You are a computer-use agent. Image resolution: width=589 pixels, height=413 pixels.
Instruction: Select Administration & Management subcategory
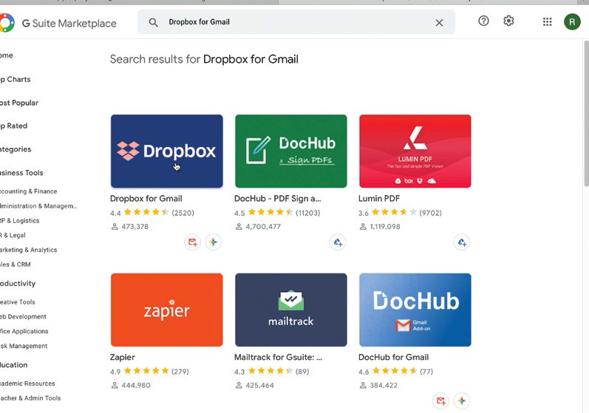38,206
